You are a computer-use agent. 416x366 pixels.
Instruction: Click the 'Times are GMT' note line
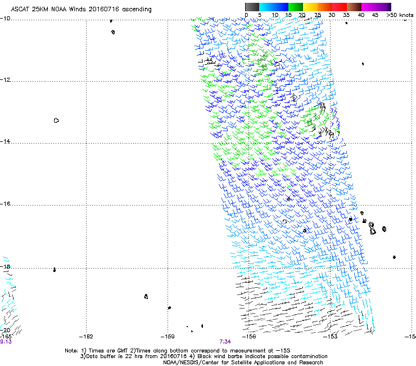[178, 351]
